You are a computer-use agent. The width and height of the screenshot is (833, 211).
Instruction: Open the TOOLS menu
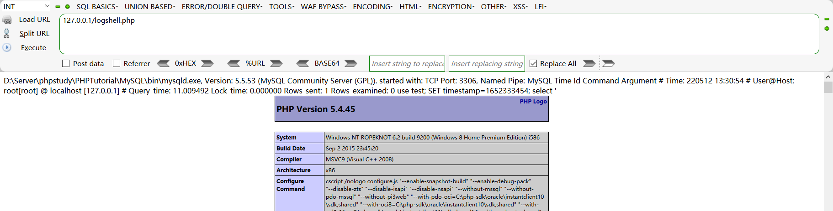[x=282, y=6]
